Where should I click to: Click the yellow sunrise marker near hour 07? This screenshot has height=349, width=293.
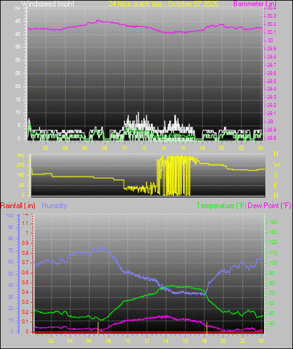coord(98,328)
